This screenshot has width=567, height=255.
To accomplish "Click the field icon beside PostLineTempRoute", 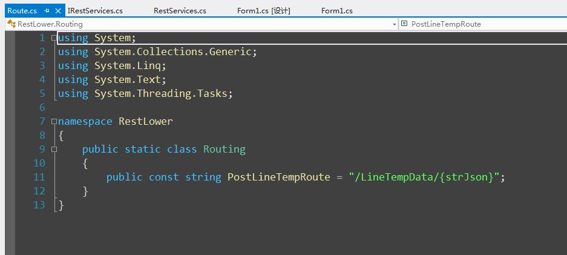I will point(404,24).
